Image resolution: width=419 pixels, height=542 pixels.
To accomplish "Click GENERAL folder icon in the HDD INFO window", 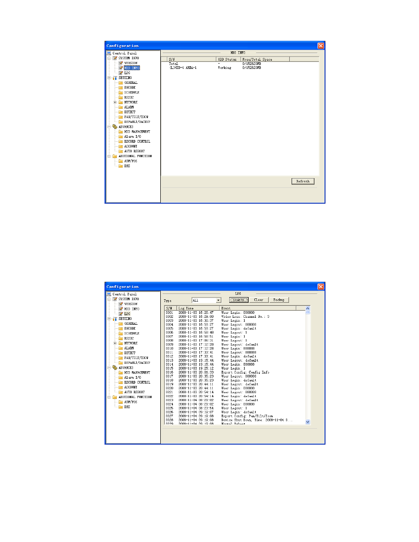I will coord(121,83).
